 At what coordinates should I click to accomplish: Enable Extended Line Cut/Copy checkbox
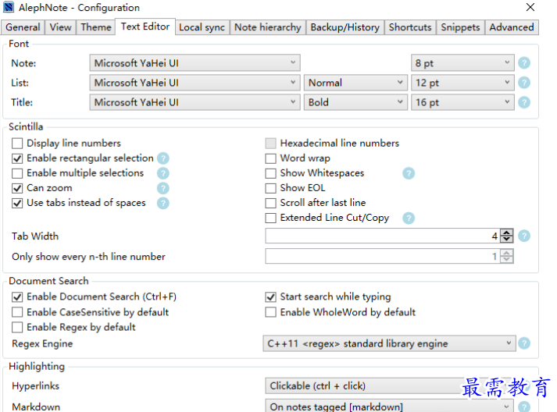(x=270, y=218)
